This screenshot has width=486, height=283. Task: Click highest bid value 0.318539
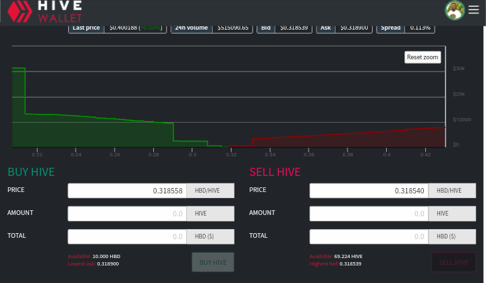tap(350, 264)
